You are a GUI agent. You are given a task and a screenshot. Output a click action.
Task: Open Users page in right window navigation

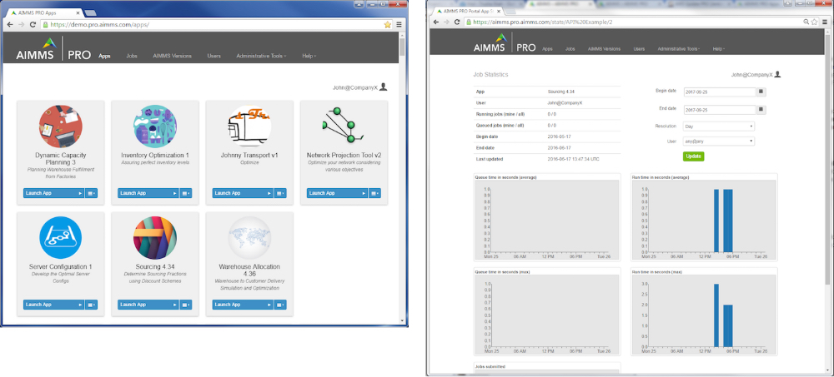click(x=639, y=48)
